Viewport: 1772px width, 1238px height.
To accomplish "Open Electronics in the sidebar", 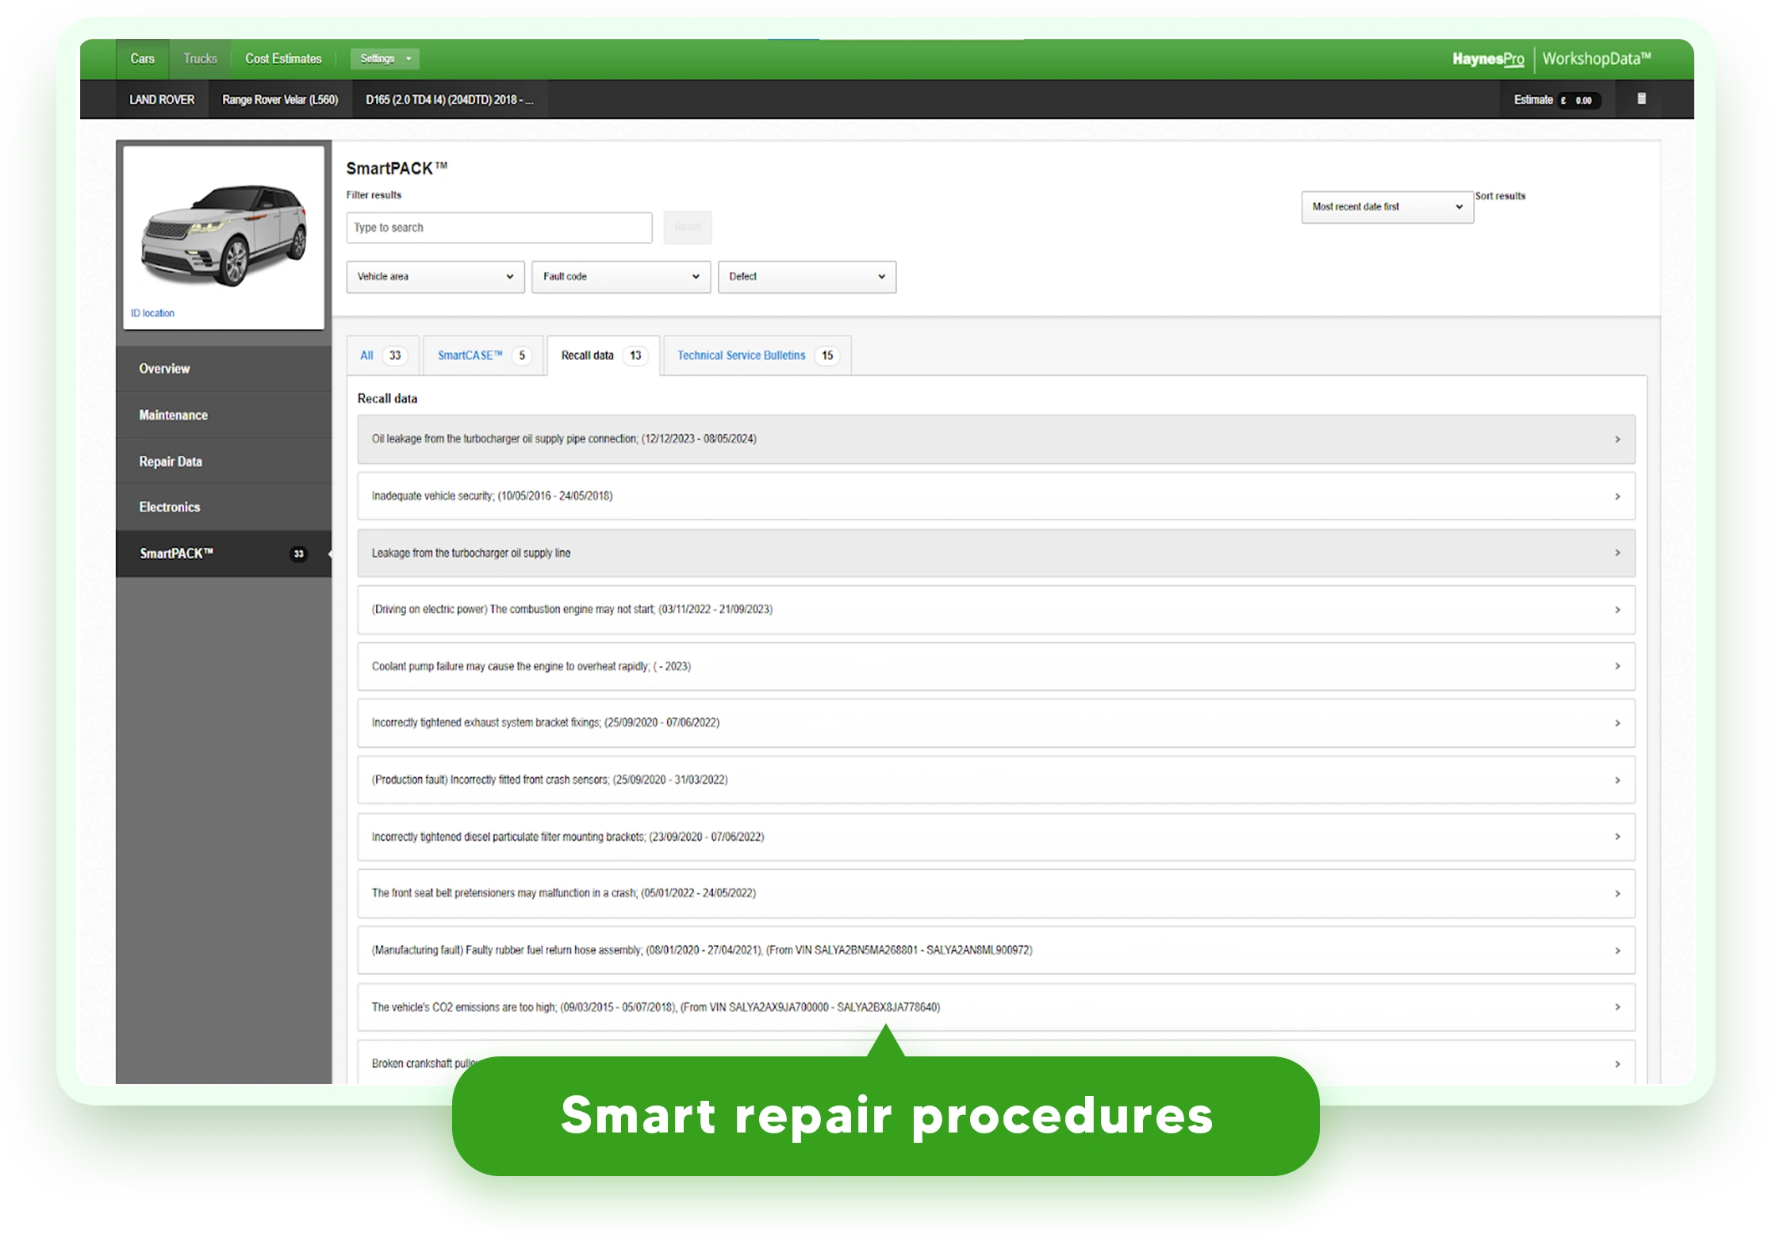I will point(224,508).
